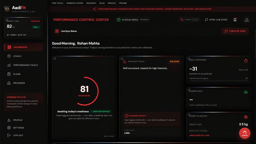Image resolution: width=256 pixels, height=144 pixels.
Task: Click the Sync Lab State button
Action: click(216, 20)
